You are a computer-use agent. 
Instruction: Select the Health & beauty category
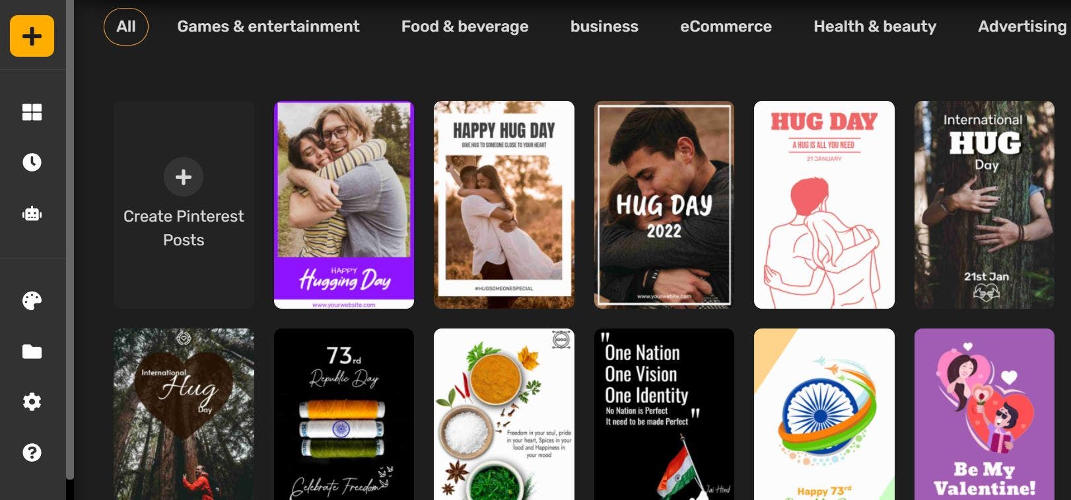875,26
